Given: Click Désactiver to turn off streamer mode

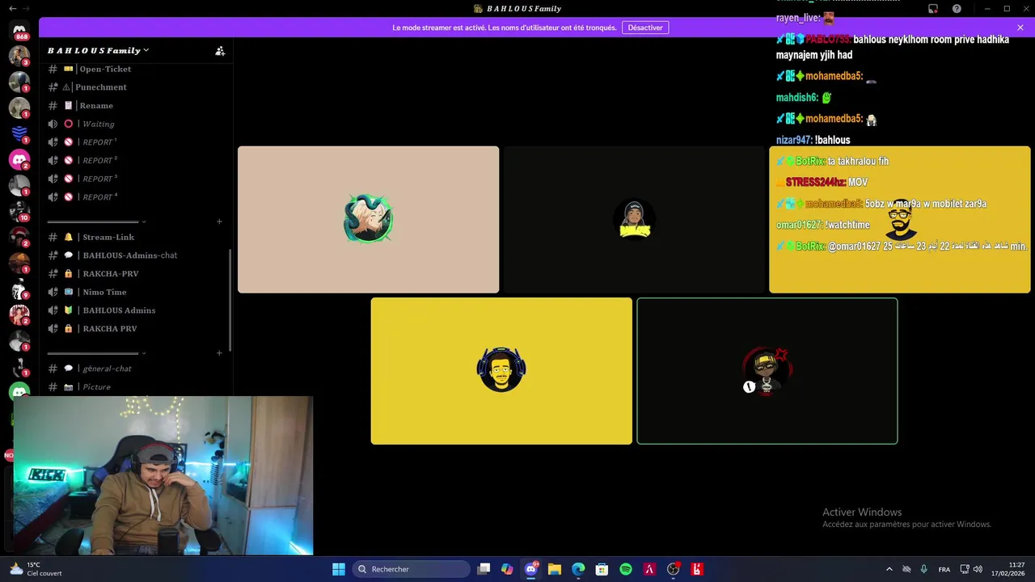Looking at the screenshot, I should click(645, 27).
